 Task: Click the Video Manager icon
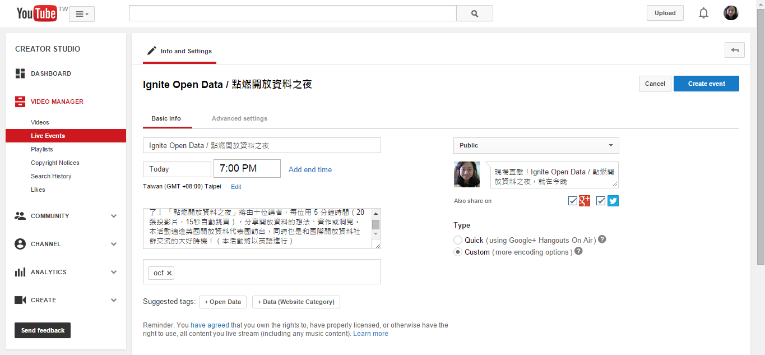pyautogui.click(x=20, y=102)
